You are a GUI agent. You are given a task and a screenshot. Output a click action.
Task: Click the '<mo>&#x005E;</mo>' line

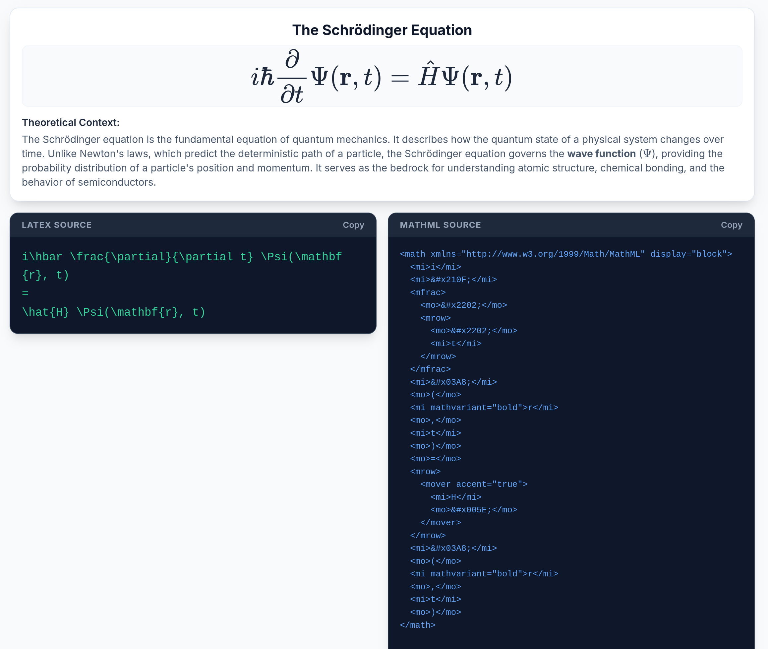pyautogui.click(x=474, y=510)
